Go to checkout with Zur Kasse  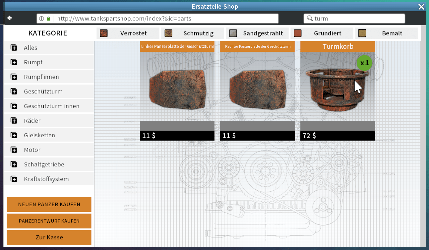point(49,237)
